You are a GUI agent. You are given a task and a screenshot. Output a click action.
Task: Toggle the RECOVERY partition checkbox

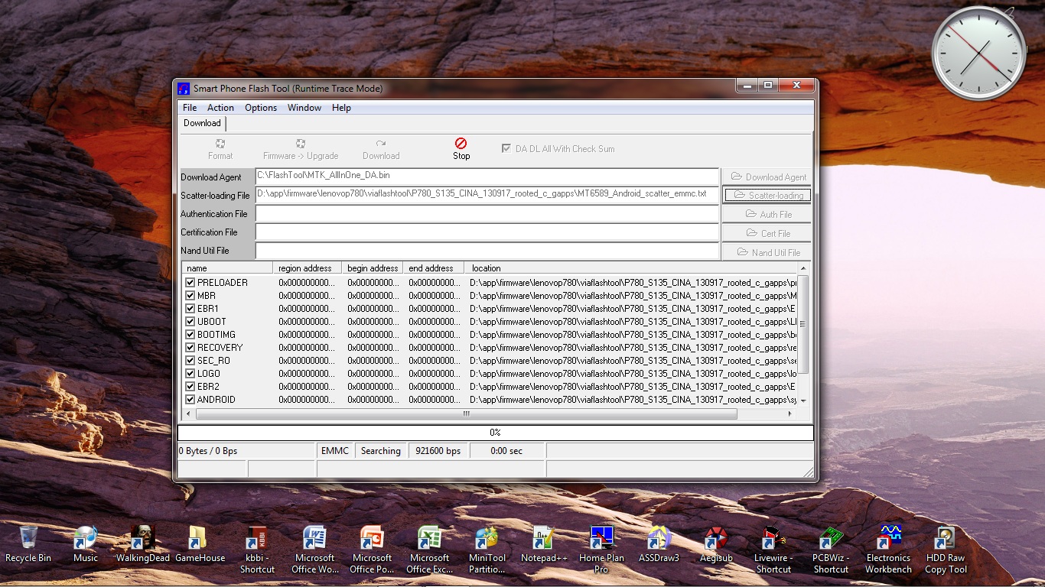click(x=189, y=347)
